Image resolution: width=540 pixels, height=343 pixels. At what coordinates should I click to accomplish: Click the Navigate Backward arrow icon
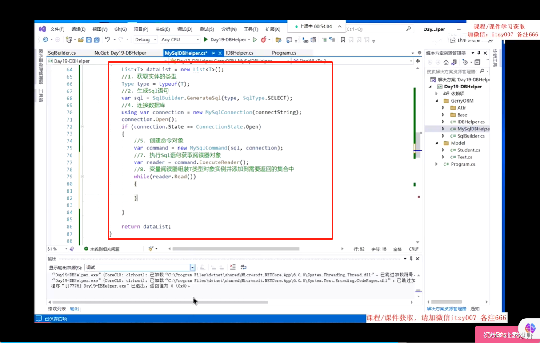coord(45,39)
